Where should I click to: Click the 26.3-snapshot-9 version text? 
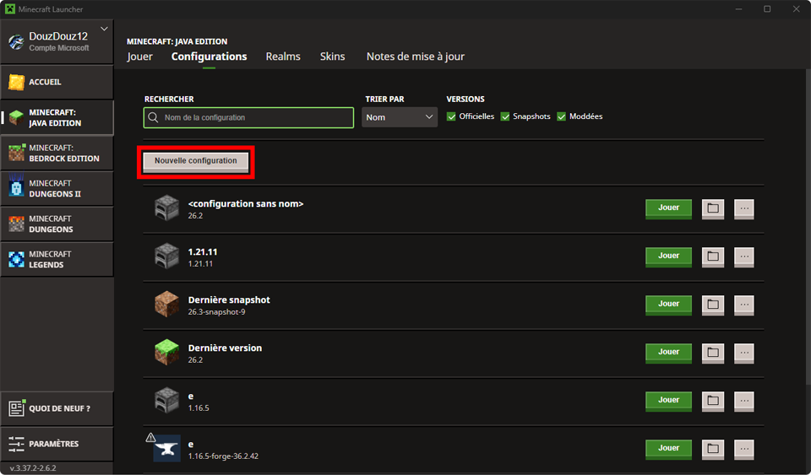216,312
